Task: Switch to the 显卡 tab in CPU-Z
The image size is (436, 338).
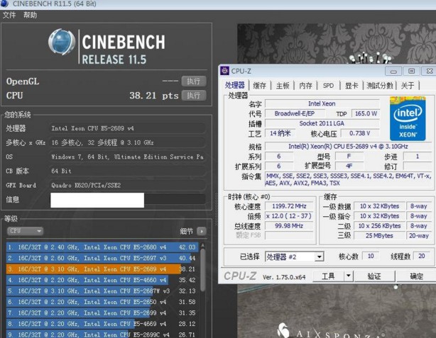Action: tap(351, 86)
